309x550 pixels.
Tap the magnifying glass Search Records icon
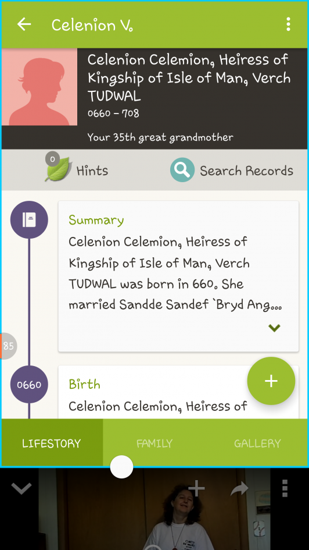(182, 170)
